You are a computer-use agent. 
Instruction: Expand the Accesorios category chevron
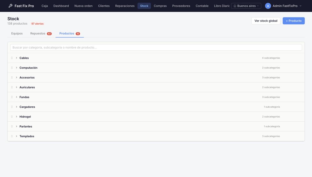[17, 78]
